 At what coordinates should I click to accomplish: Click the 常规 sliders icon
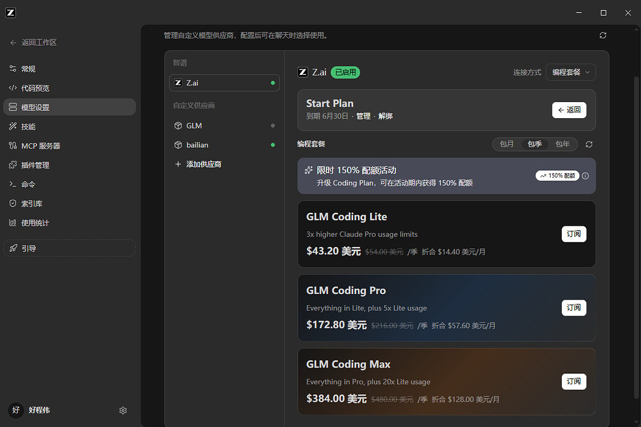point(12,69)
